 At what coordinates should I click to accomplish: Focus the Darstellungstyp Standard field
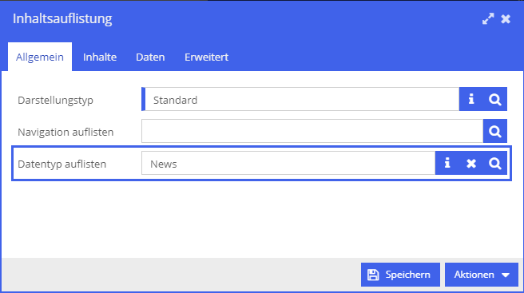tap(301, 99)
